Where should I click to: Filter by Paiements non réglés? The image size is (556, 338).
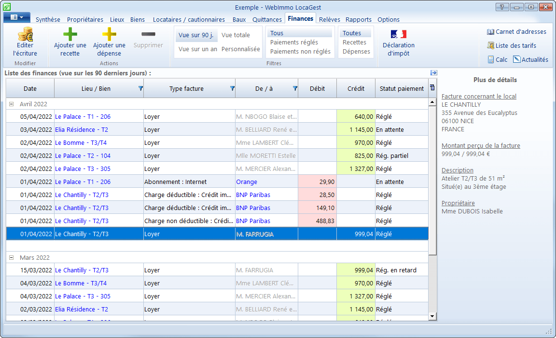300,52
